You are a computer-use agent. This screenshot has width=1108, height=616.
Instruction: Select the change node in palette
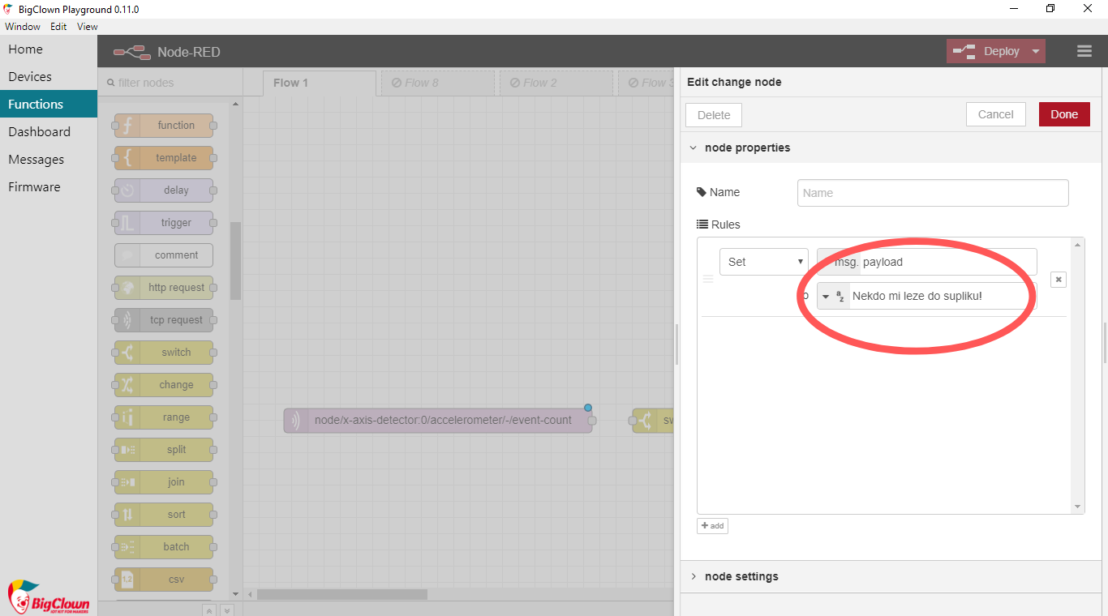(x=164, y=385)
